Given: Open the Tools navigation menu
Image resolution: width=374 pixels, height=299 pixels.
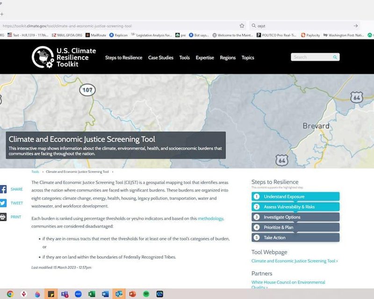Looking at the screenshot, I should 185,58.
